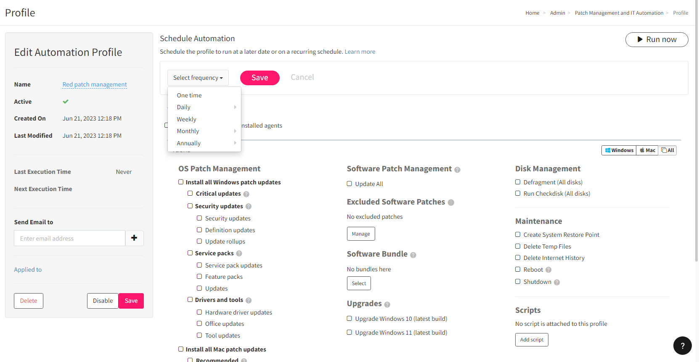Delete the automation profile
Screen dimensions: 699x362
point(29,301)
